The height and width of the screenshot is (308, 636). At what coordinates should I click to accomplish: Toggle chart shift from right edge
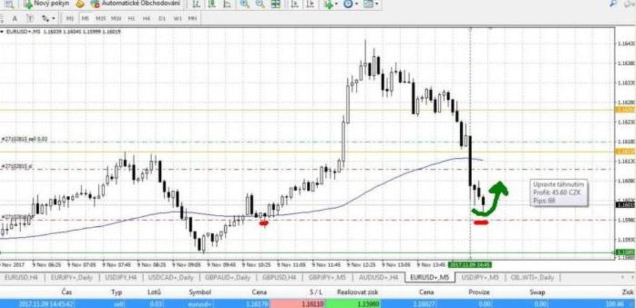click(309, 4)
